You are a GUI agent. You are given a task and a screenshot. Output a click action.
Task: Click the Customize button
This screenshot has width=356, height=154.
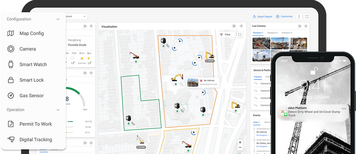[284, 16]
